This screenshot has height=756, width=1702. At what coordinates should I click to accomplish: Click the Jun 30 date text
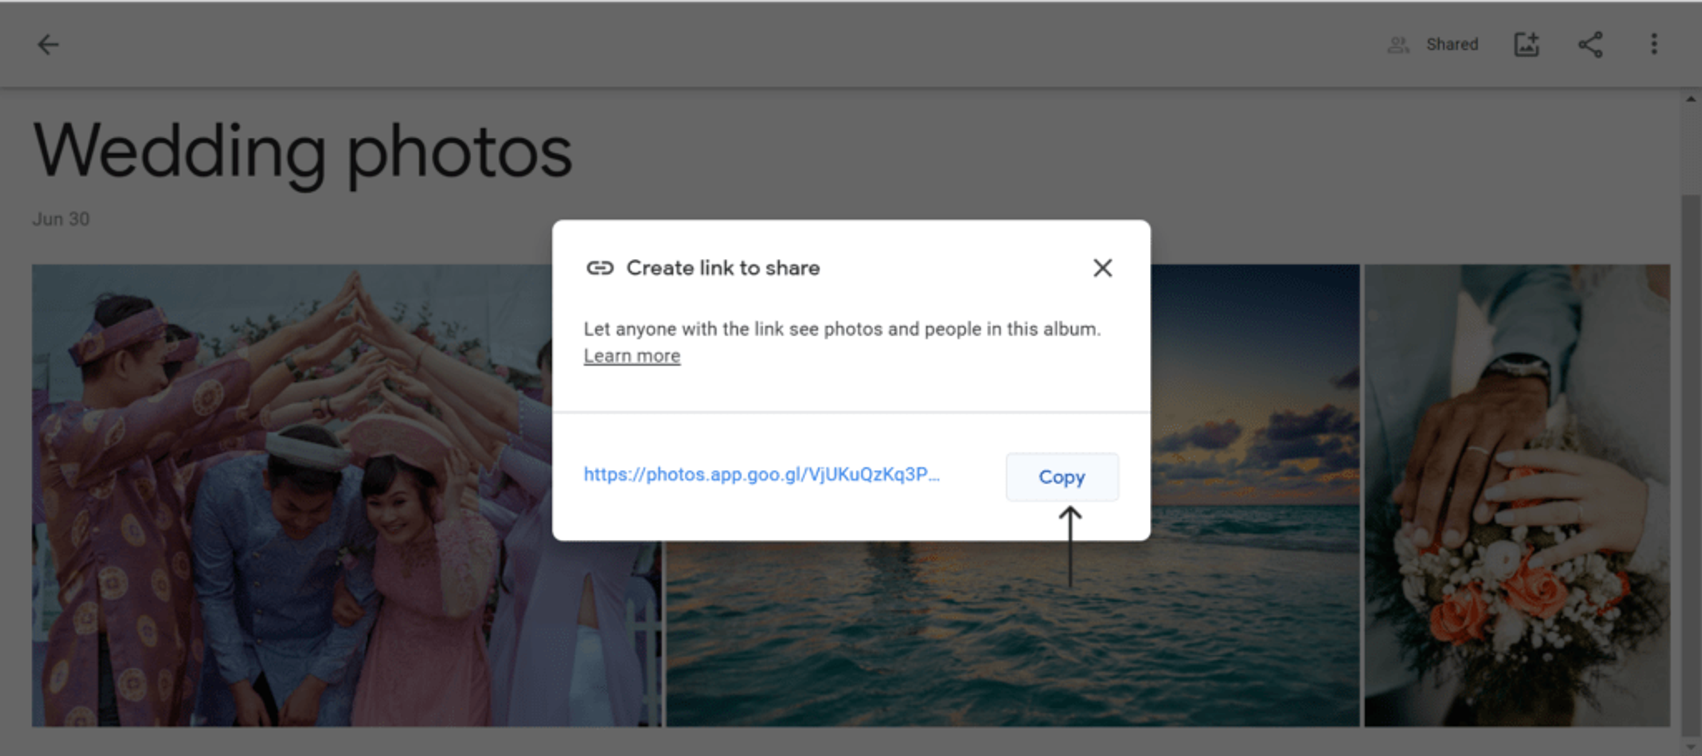coord(61,219)
